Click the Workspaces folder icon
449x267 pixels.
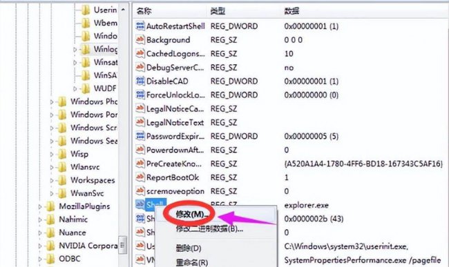point(62,180)
